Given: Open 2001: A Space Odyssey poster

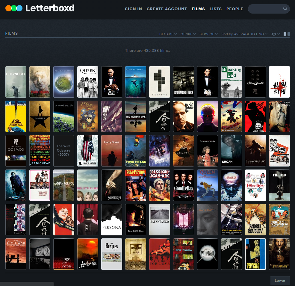Looking at the screenshot, I should tap(232, 220).
